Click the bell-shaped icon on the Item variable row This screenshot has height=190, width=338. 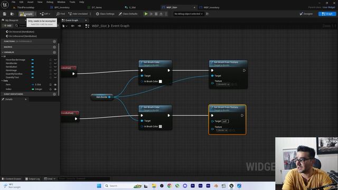(51, 84)
